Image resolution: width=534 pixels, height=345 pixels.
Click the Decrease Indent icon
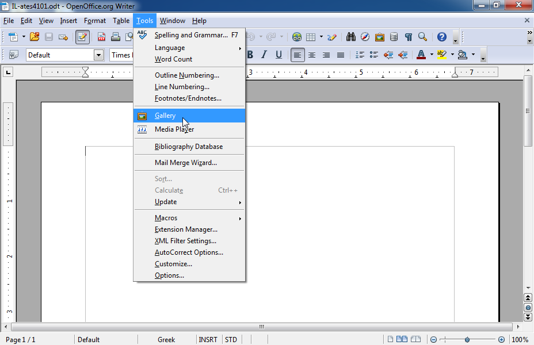pos(388,55)
